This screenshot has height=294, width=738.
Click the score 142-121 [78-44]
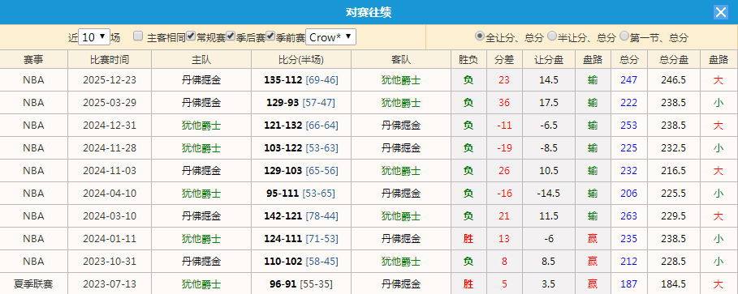[301, 216]
